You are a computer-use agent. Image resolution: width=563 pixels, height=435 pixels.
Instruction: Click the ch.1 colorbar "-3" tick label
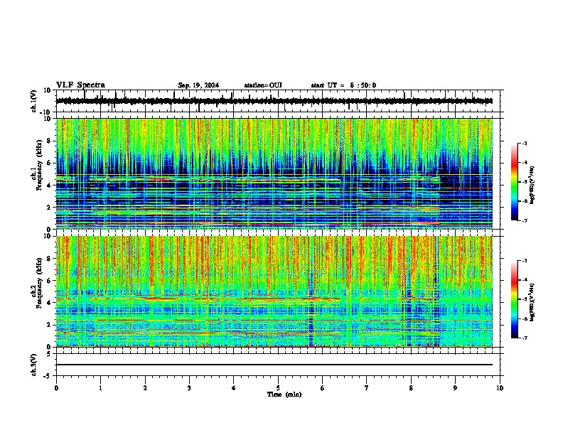click(x=524, y=144)
